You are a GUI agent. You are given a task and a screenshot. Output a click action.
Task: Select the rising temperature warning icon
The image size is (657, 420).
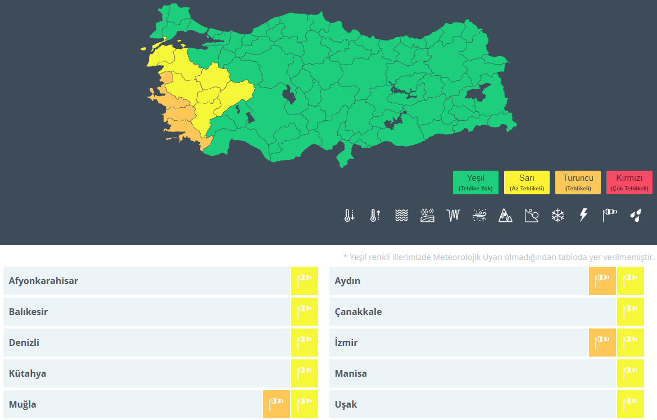[375, 215]
